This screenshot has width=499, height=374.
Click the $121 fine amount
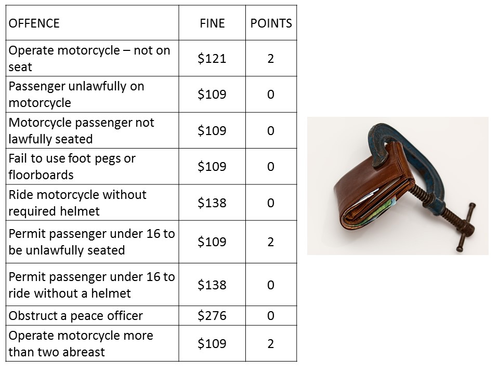click(212, 58)
